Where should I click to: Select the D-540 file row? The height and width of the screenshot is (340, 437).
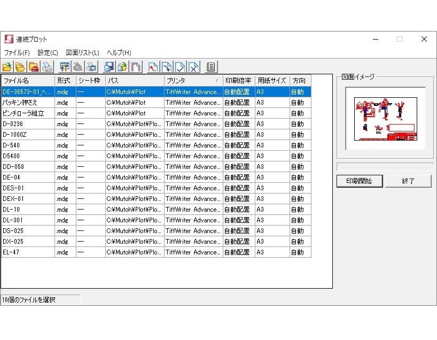pos(156,145)
